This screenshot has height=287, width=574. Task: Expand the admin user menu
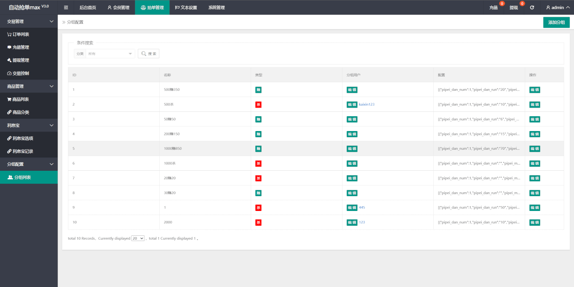[x=558, y=8]
